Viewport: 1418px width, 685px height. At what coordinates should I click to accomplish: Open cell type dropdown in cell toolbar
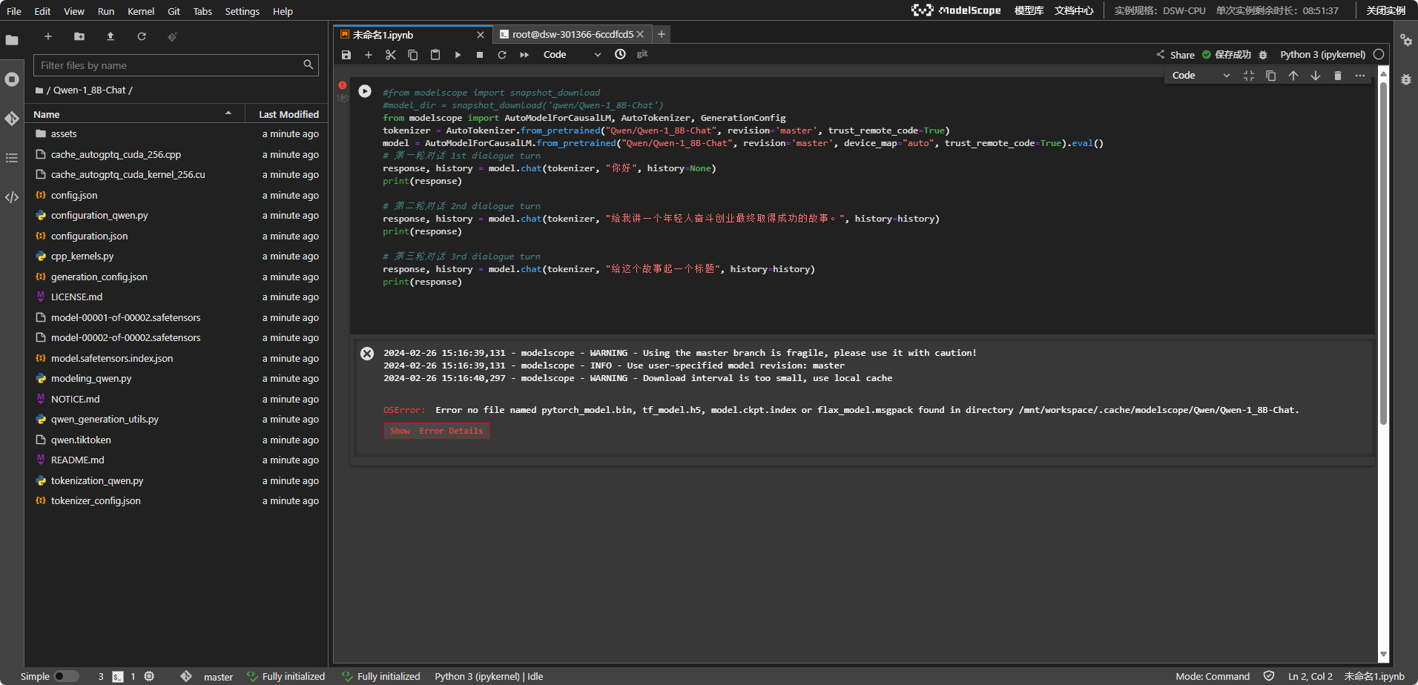1201,76
